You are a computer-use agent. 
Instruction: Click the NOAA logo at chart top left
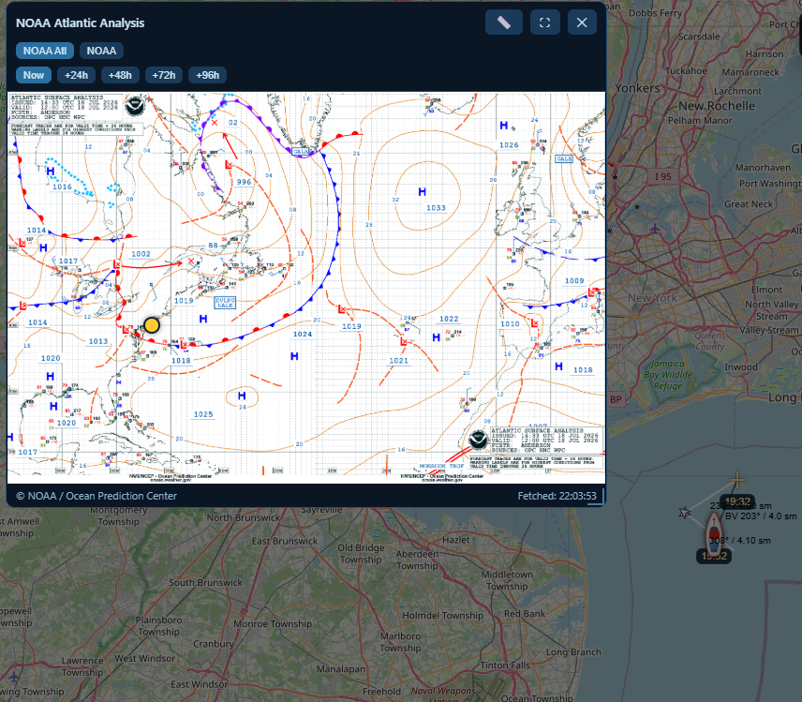coord(135,106)
